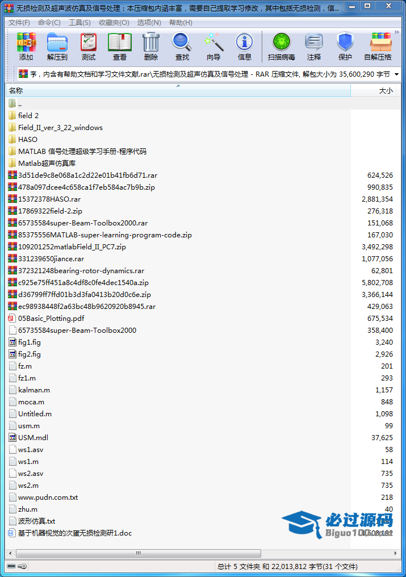Open the Find (查找) magnifier tool
The image size is (406, 577).
pos(182,47)
